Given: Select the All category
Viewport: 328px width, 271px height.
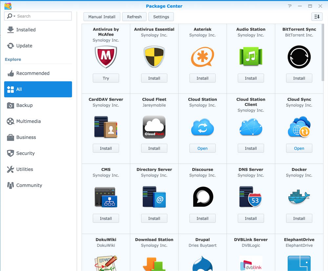Looking at the screenshot, I should [38, 89].
